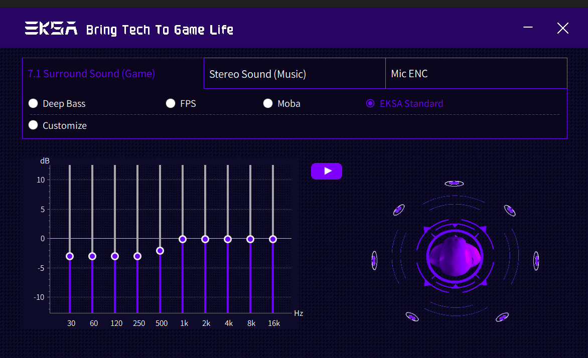The width and height of the screenshot is (588, 358).
Task: Click the 'dB' axis label
Action: tap(45, 161)
